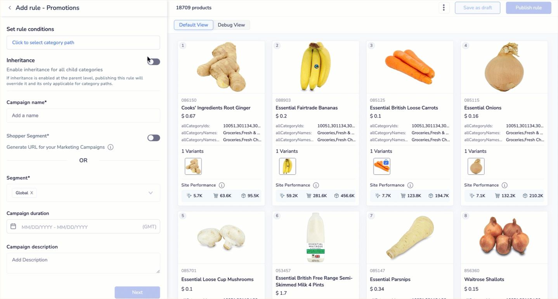Image resolution: width=558 pixels, height=299 pixels.
Task: Click the cart count icon on Loose Carrots
Action: pyautogui.click(x=404, y=196)
